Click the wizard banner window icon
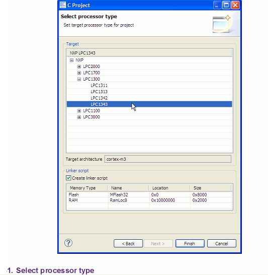 pos(222,24)
